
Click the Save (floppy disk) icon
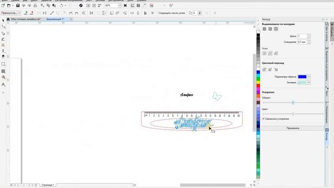click(x=18, y=6)
